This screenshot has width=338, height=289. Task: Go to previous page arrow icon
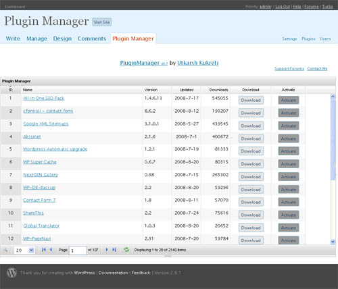coord(51,250)
